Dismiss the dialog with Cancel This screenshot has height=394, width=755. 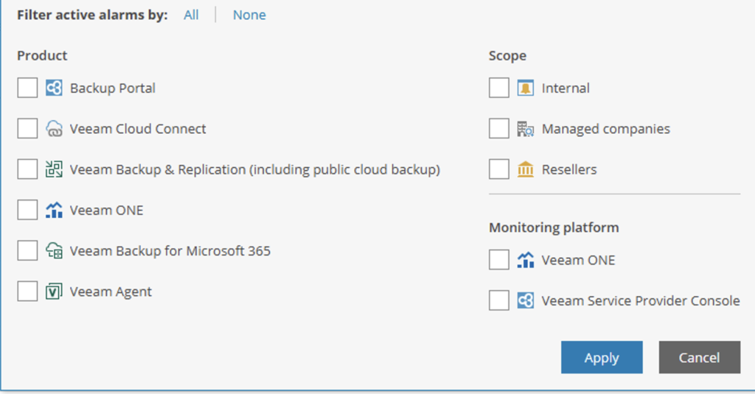[699, 357]
